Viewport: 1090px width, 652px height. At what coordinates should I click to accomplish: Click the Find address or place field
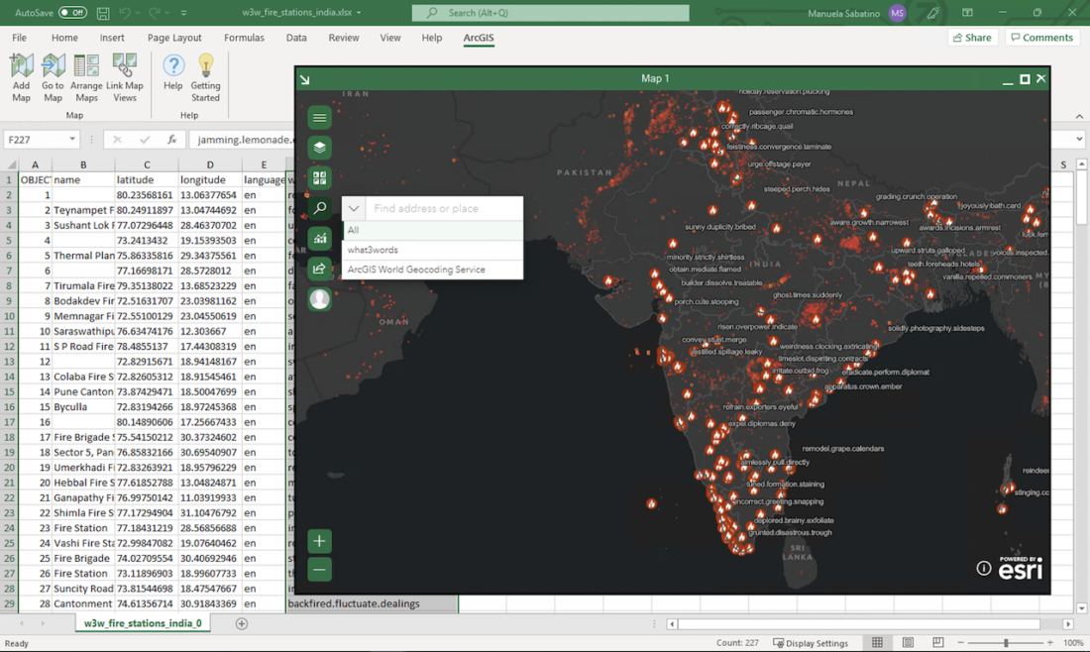pyautogui.click(x=444, y=208)
